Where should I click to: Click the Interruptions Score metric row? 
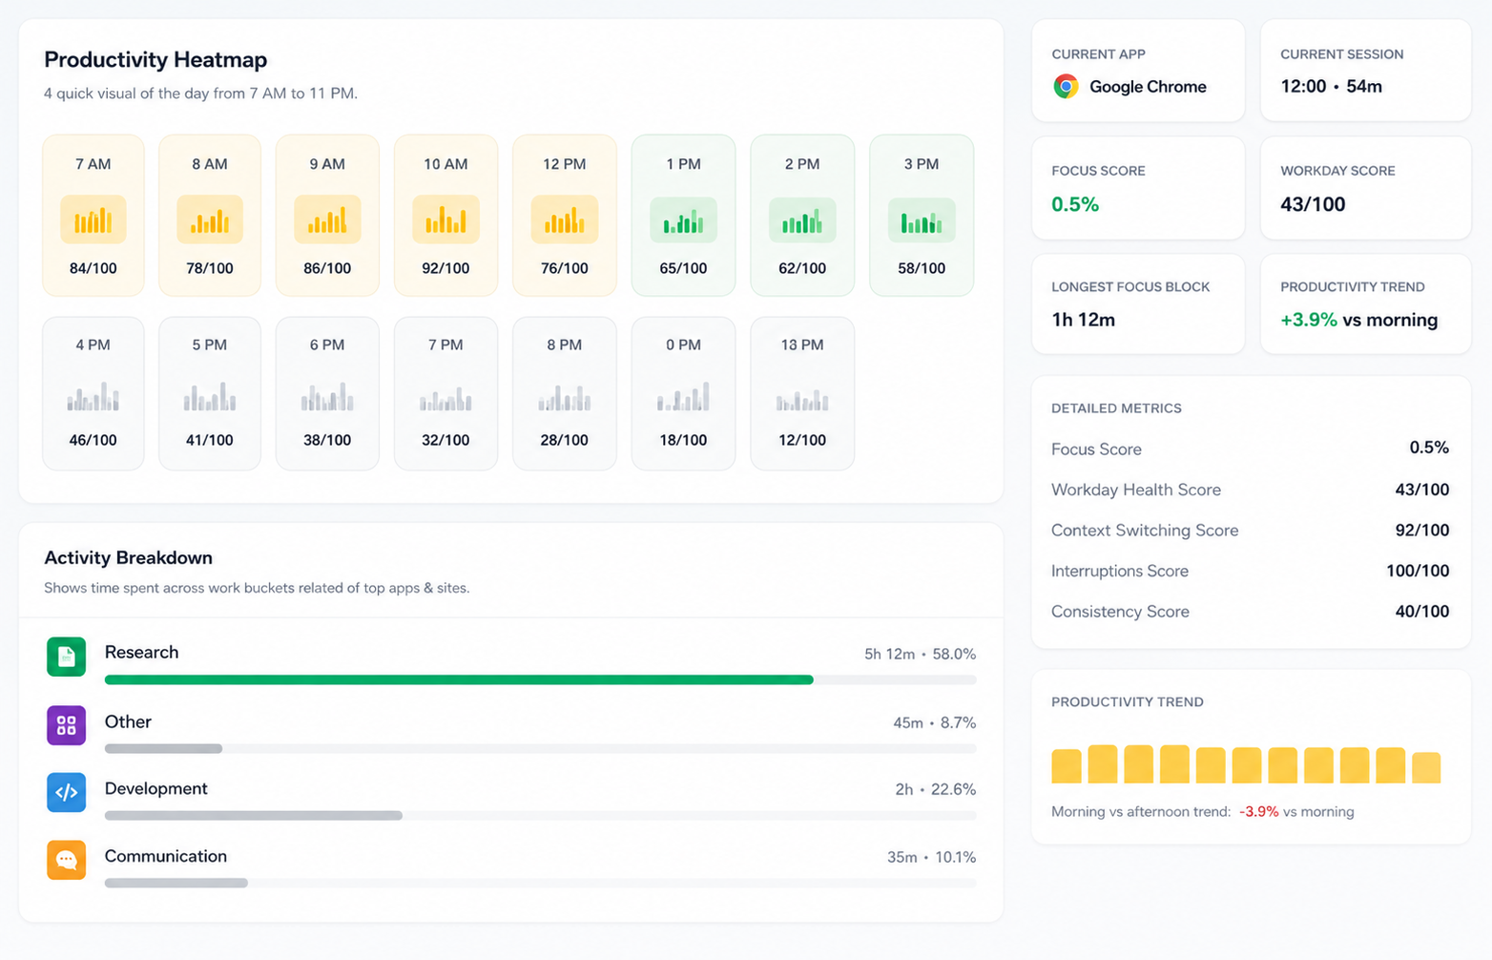(x=1250, y=571)
